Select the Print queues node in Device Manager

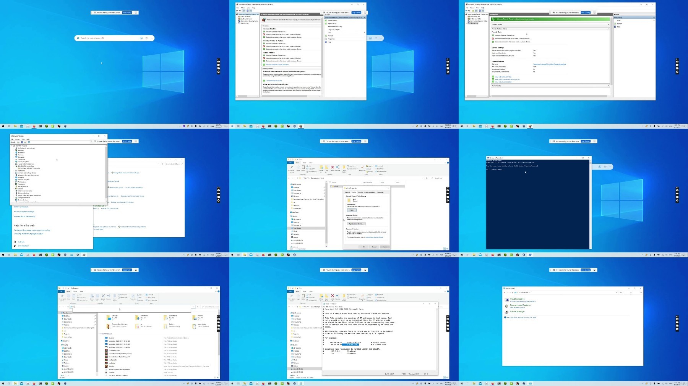tap(22, 182)
